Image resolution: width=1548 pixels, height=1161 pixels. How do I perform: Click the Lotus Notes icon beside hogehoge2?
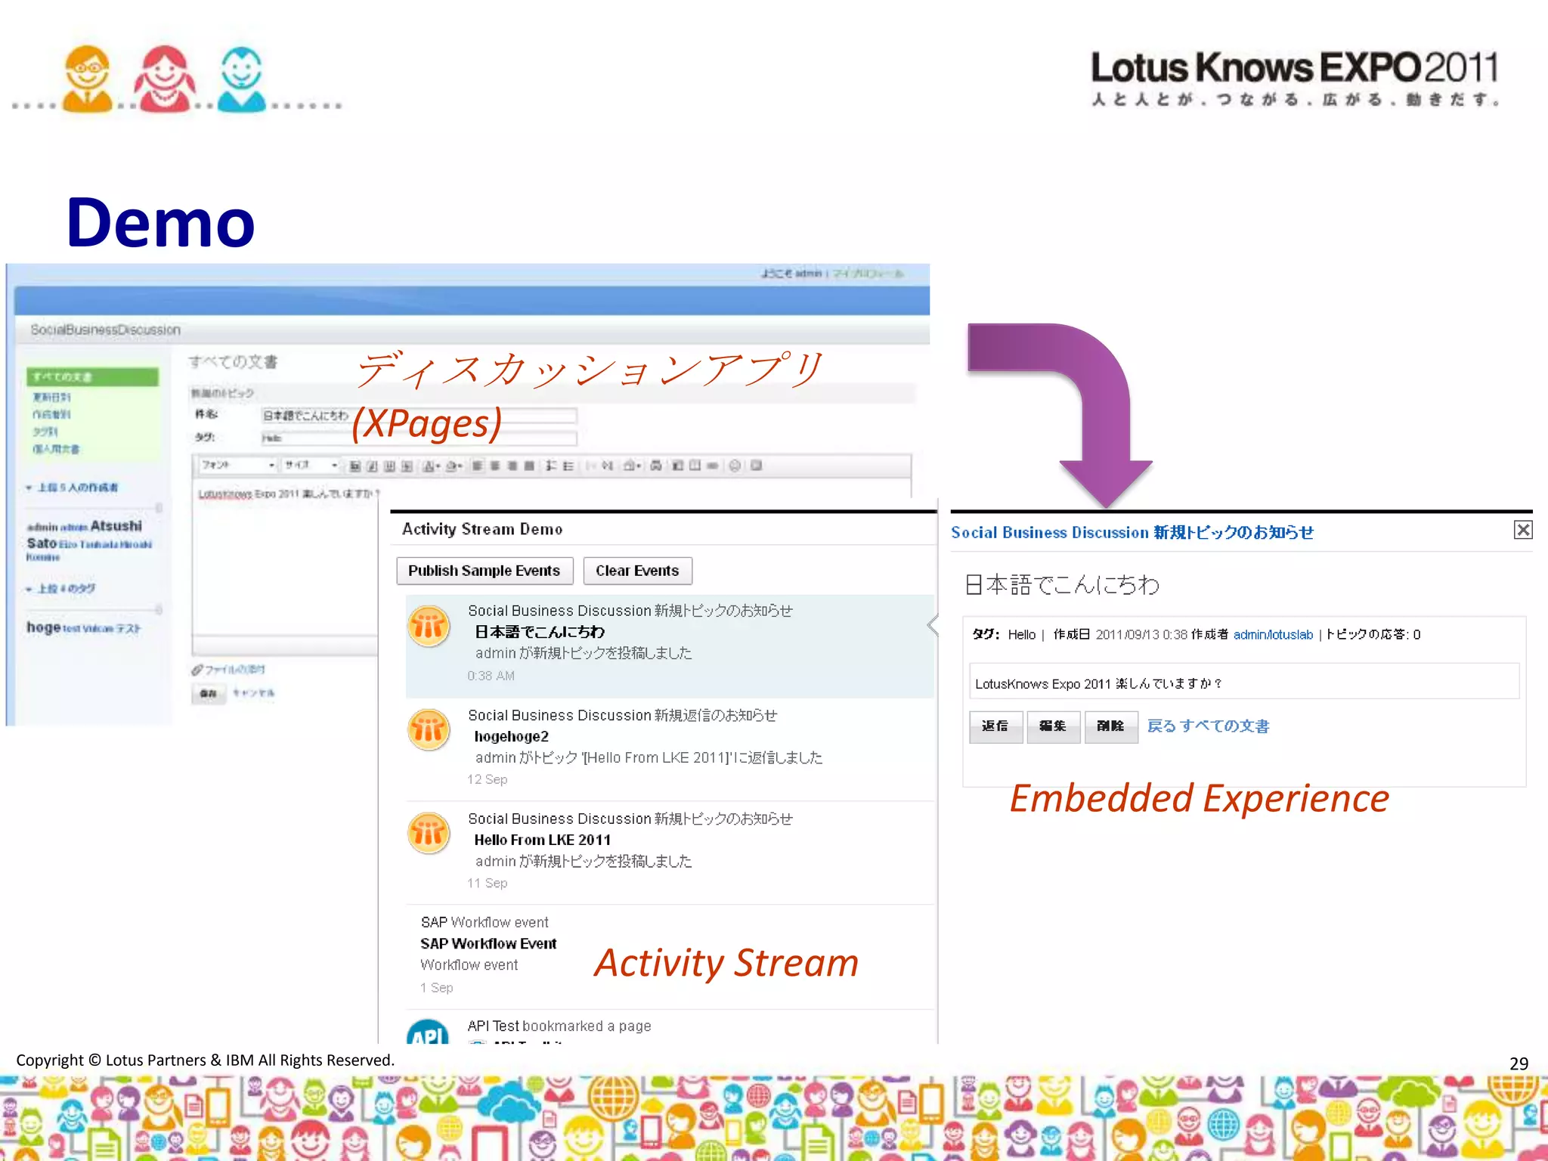pos(429,729)
